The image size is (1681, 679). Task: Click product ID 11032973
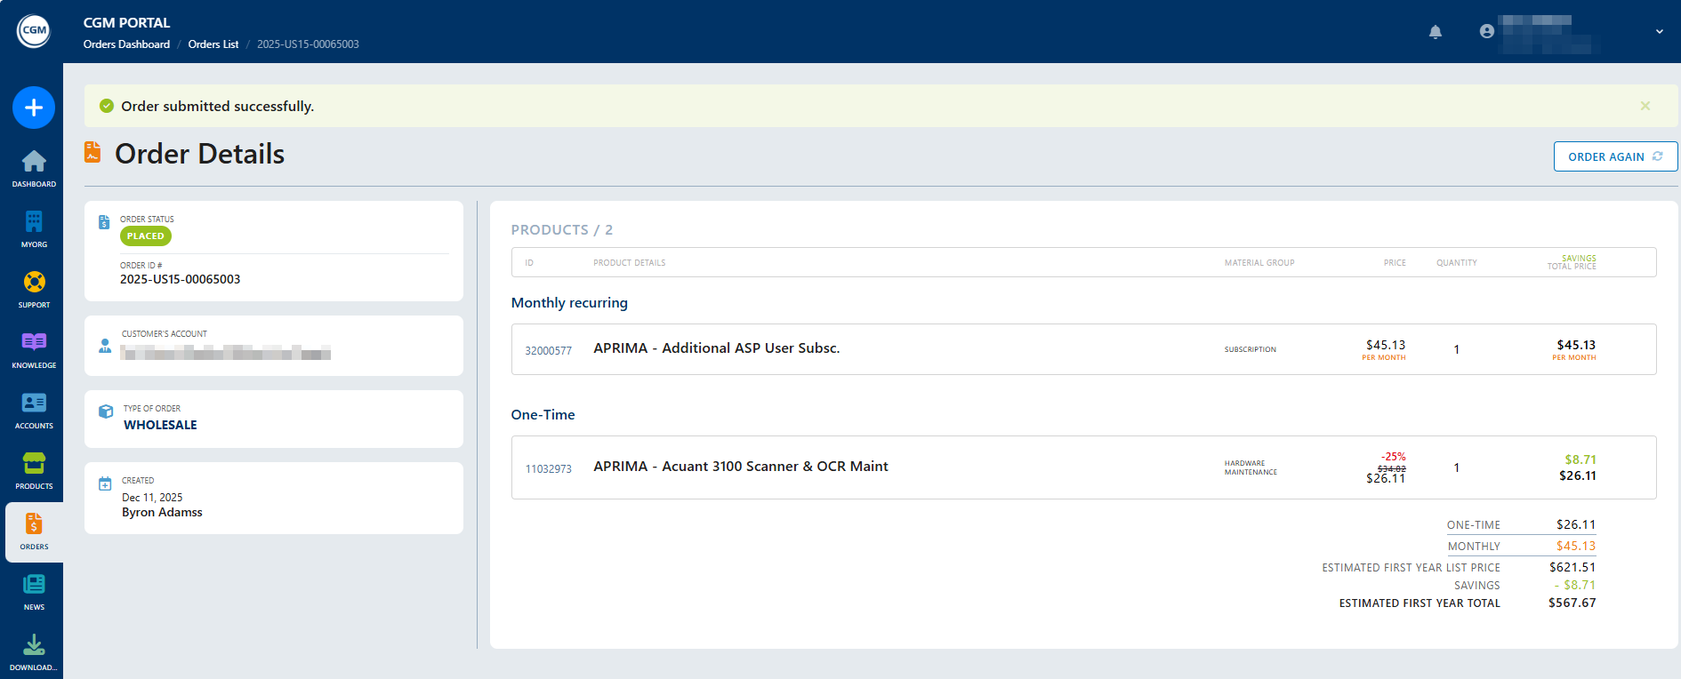549,469
